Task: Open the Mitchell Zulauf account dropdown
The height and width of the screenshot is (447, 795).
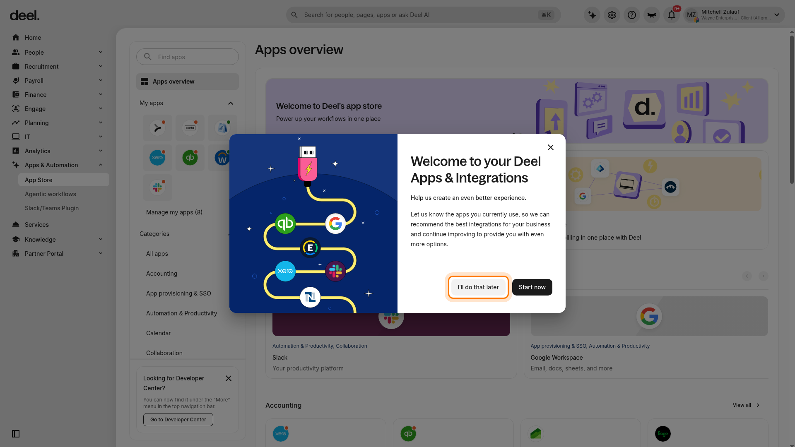Action: point(734,15)
